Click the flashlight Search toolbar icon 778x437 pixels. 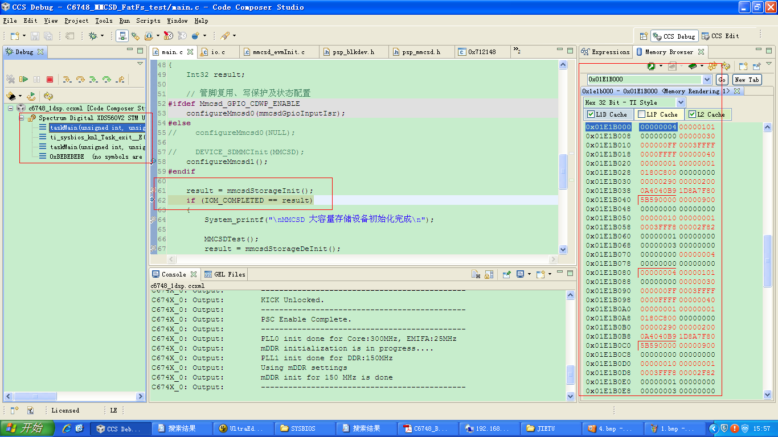coord(225,36)
